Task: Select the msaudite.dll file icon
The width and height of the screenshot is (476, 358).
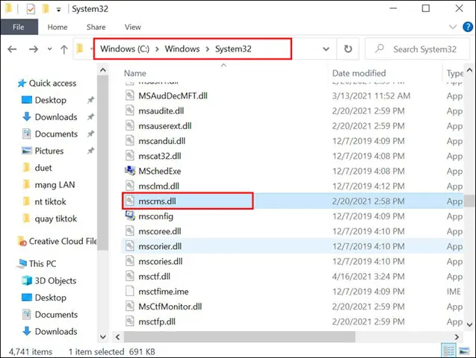Action: click(129, 110)
